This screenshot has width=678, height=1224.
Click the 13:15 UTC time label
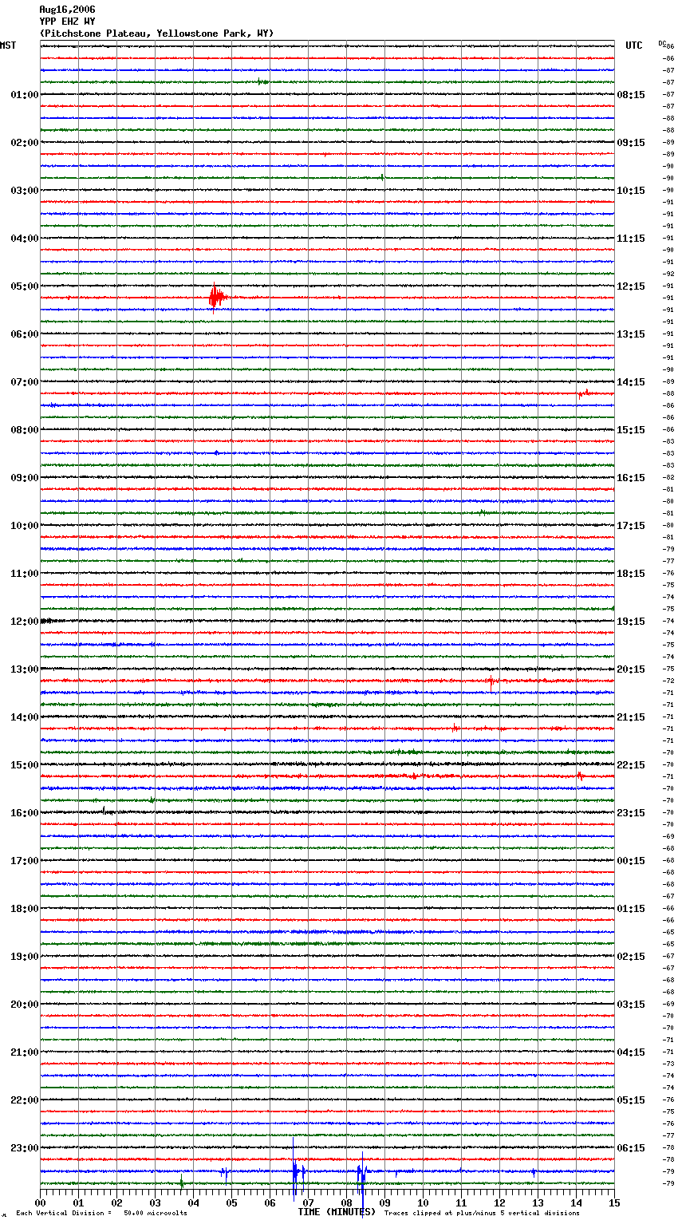tap(631, 334)
